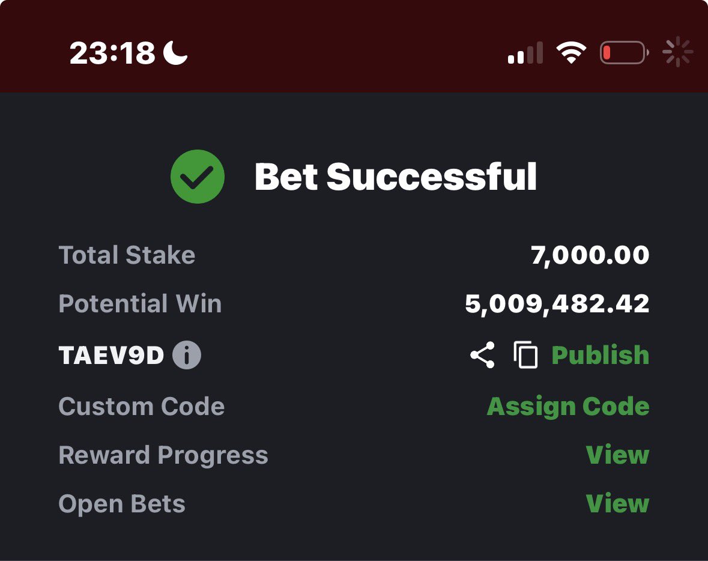Select Assign Code for custom code
708x561 pixels.
[568, 406]
